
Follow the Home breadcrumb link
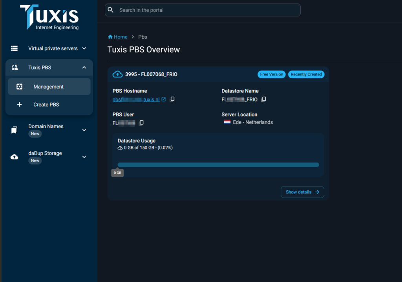[121, 37]
